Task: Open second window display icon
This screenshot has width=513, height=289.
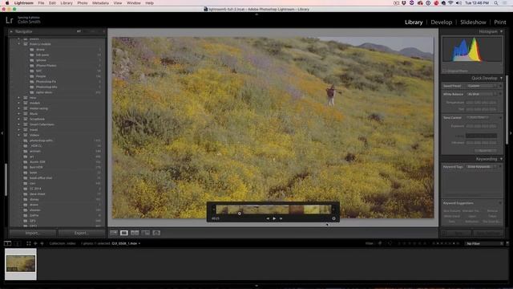Action: [x=18, y=243]
